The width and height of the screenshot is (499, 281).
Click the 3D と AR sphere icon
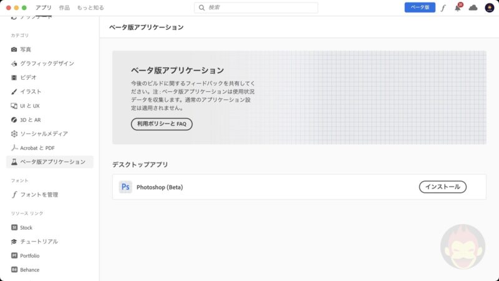tap(14, 120)
